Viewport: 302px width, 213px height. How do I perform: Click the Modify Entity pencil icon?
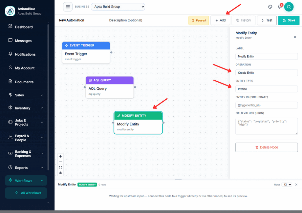[x=119, y=116]
